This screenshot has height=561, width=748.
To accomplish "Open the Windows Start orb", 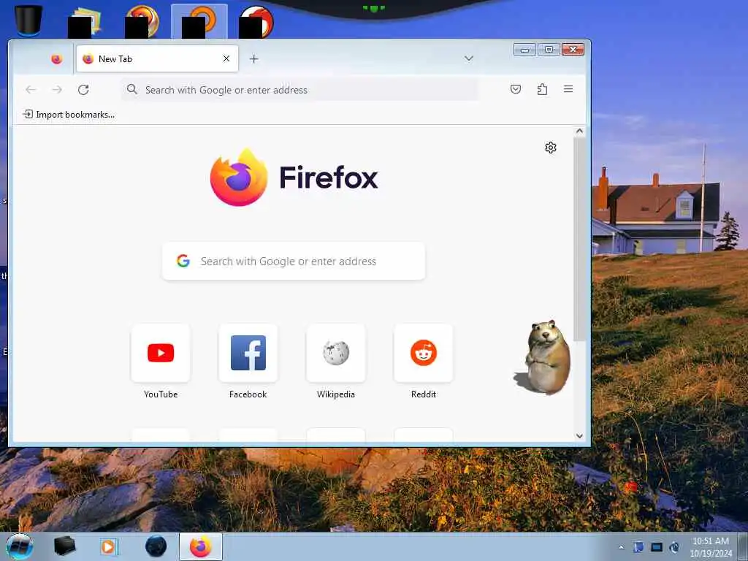I will (x=20, y=546).
